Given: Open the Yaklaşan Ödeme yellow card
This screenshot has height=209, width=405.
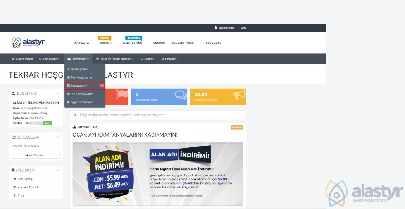Looking at the screenshot, I should [x=218, y=97].
